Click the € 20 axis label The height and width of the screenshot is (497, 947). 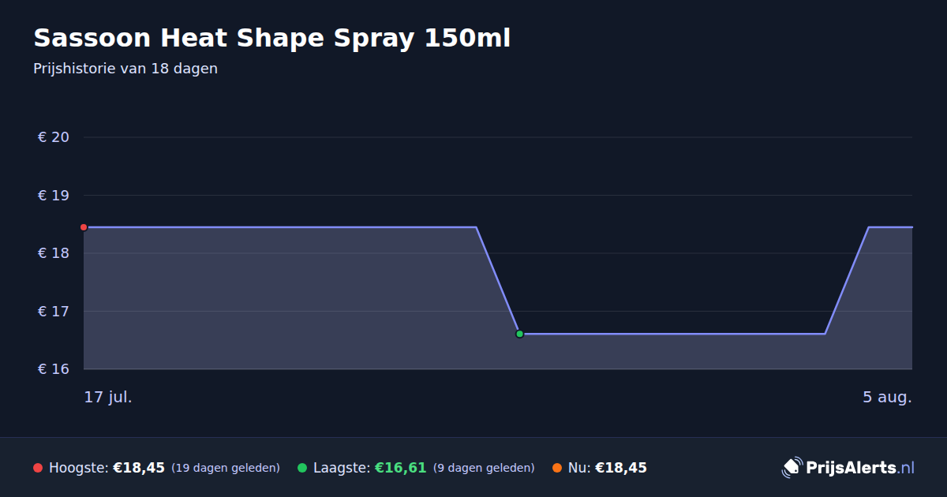tap(54, 137)
